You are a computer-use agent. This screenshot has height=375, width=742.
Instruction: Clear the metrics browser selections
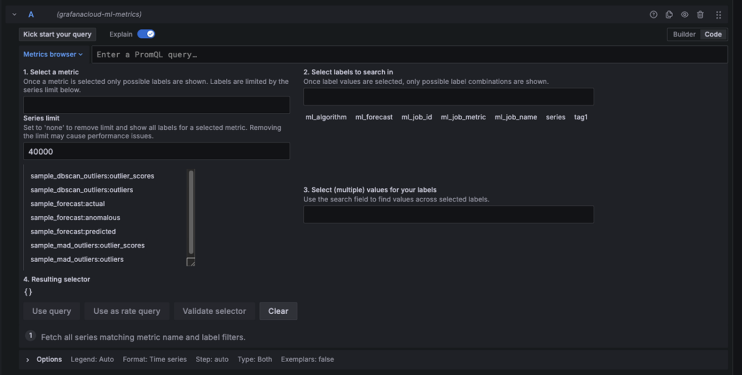tap(278, 311)
